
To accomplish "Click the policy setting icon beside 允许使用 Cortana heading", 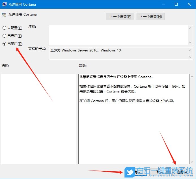I will pyautogui.click(x=4, y=15).
